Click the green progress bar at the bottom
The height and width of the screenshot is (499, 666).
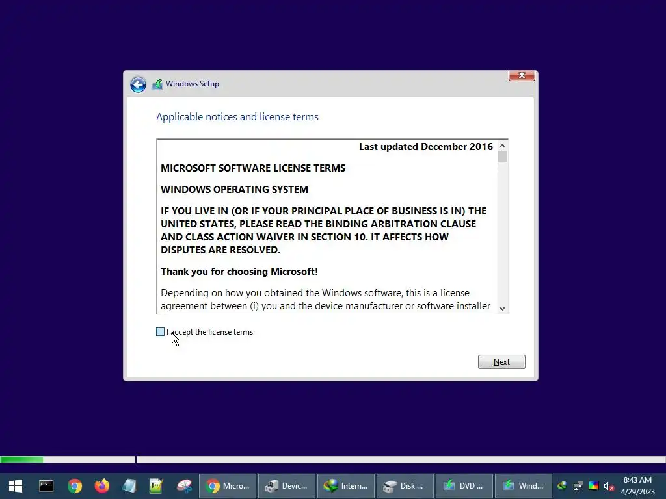tap(21, 459)
